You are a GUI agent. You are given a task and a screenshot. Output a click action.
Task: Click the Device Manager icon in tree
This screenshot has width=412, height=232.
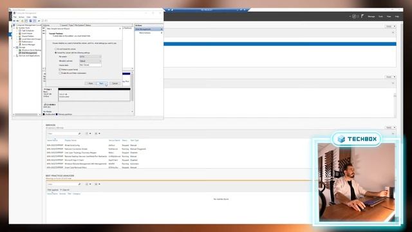click(x=20, y=44)
